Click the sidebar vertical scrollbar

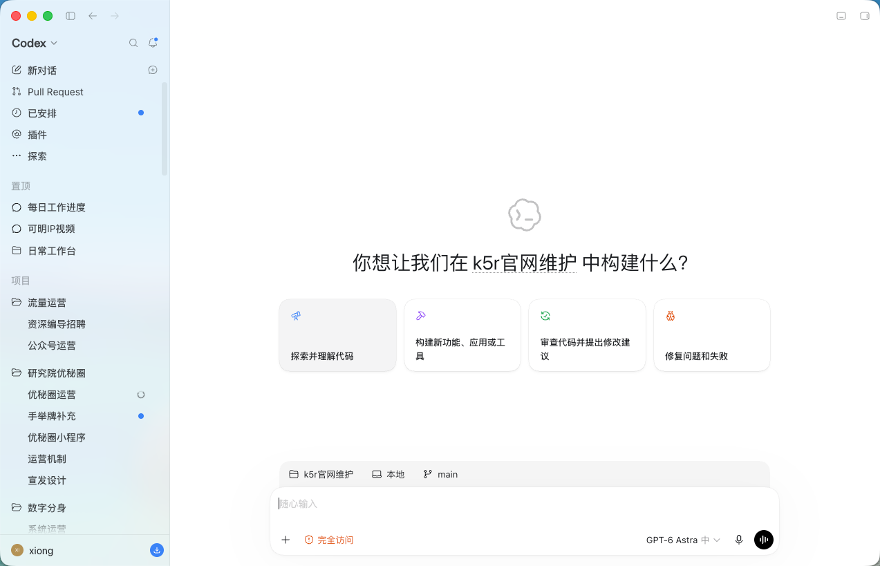(165, 129)
